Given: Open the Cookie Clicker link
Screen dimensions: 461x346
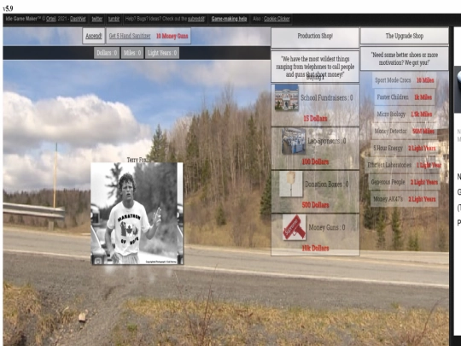Looking at the screenshot, I should tap(277, 19).
